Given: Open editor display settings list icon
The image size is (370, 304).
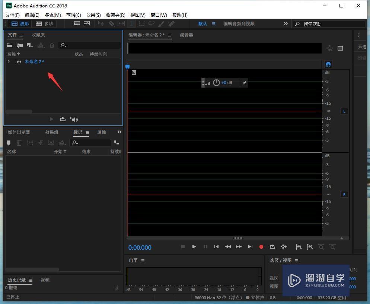Looking at the screenshot, I should click(x=340, y=48).
